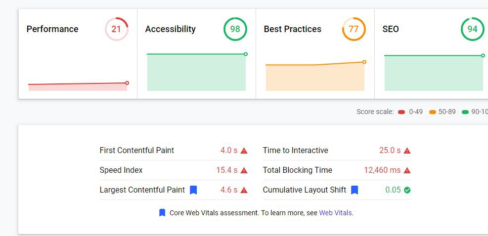Click the Best Practices category heading
Screen dimensions: 488x236
point(293,29)
